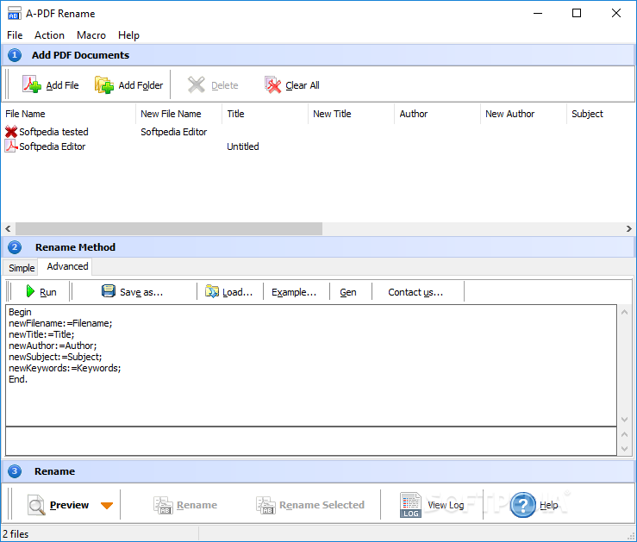Click the output pane scroll up arrow
The width and height of the screenshot is (637, 542).
625,434
